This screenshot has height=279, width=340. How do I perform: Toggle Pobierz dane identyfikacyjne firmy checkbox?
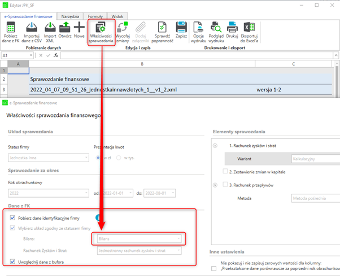pos(12,218)
